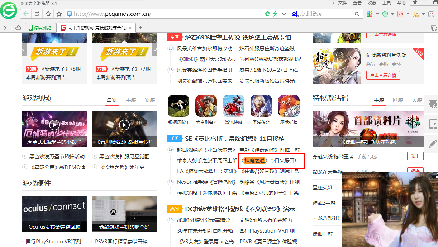Click the magnifier icon in the search box
The image size is (438, 247).
357,14
